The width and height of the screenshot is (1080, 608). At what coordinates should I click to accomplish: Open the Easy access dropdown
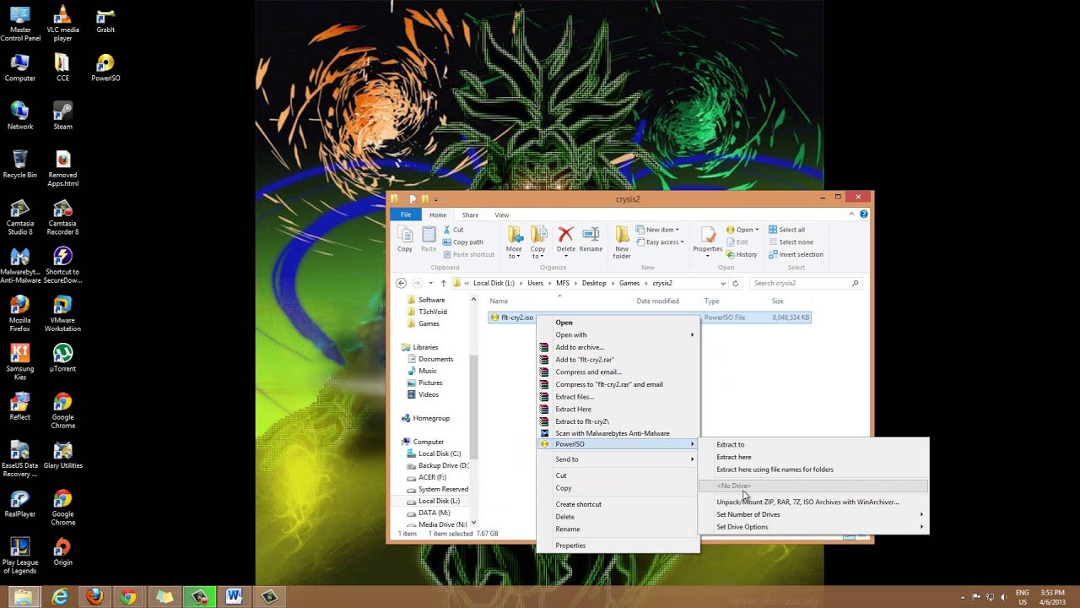tap(659, 242)
